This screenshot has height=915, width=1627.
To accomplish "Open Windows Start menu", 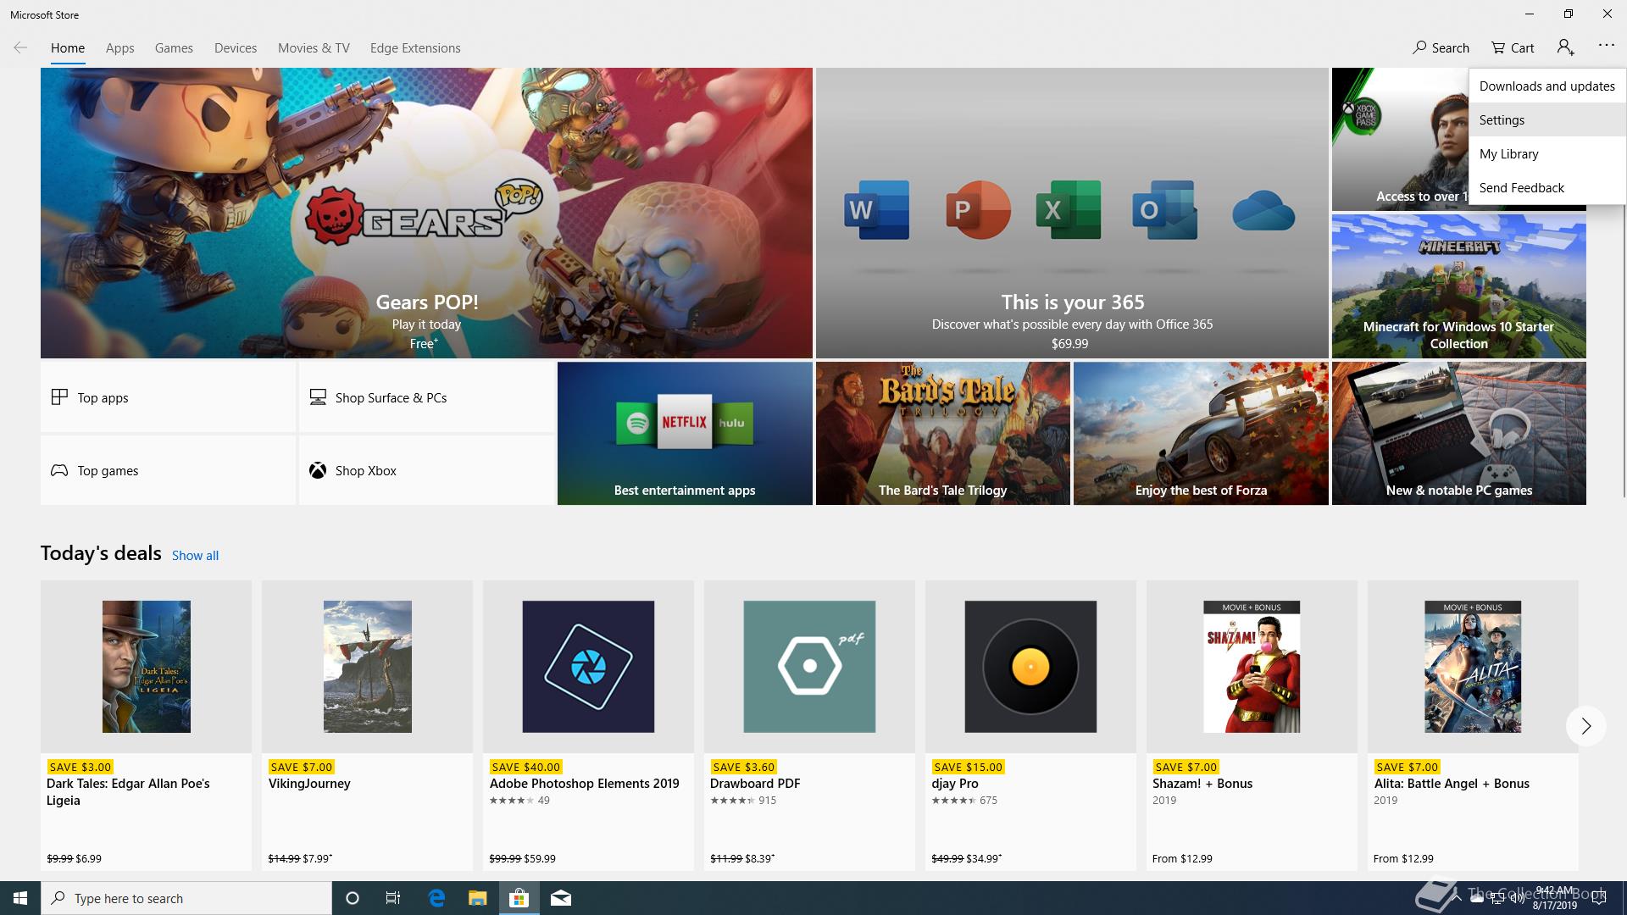I will click(20, 898).
